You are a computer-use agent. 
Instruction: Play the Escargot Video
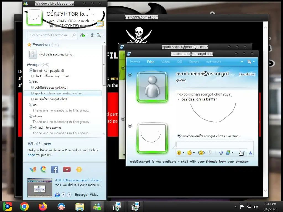tap(57, 195)
